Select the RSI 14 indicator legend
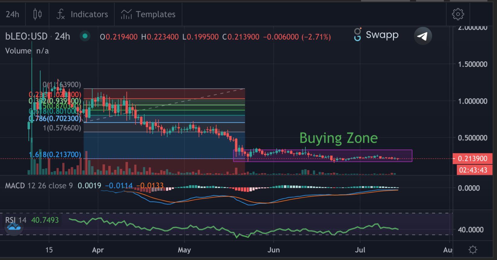The image size is (497, 260). [x=16, y=220]
